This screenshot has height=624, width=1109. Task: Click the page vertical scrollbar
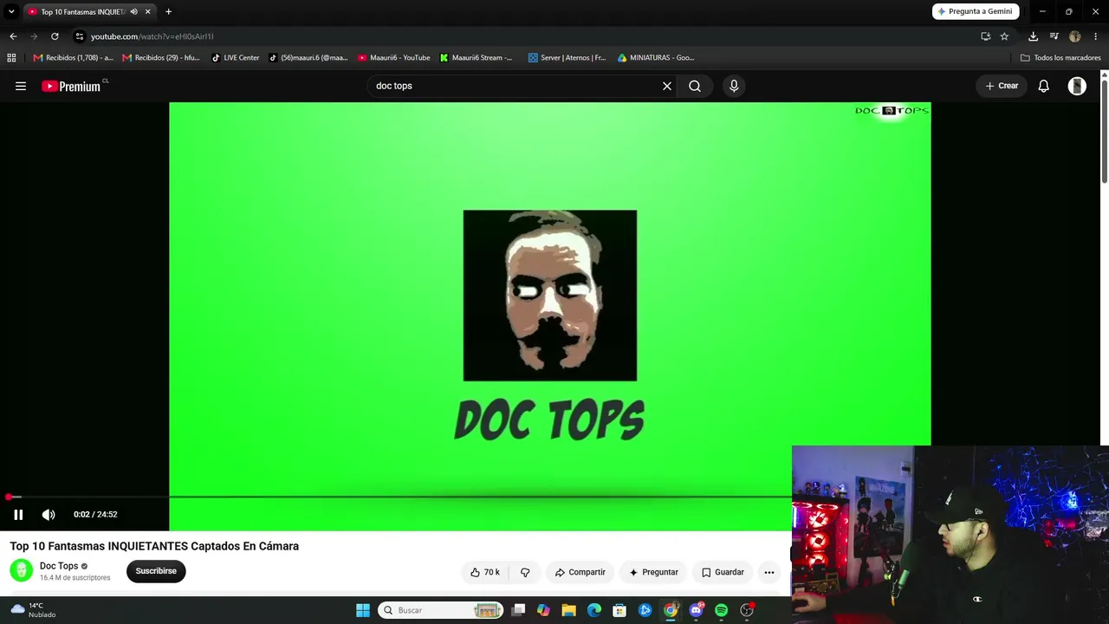1104,130
